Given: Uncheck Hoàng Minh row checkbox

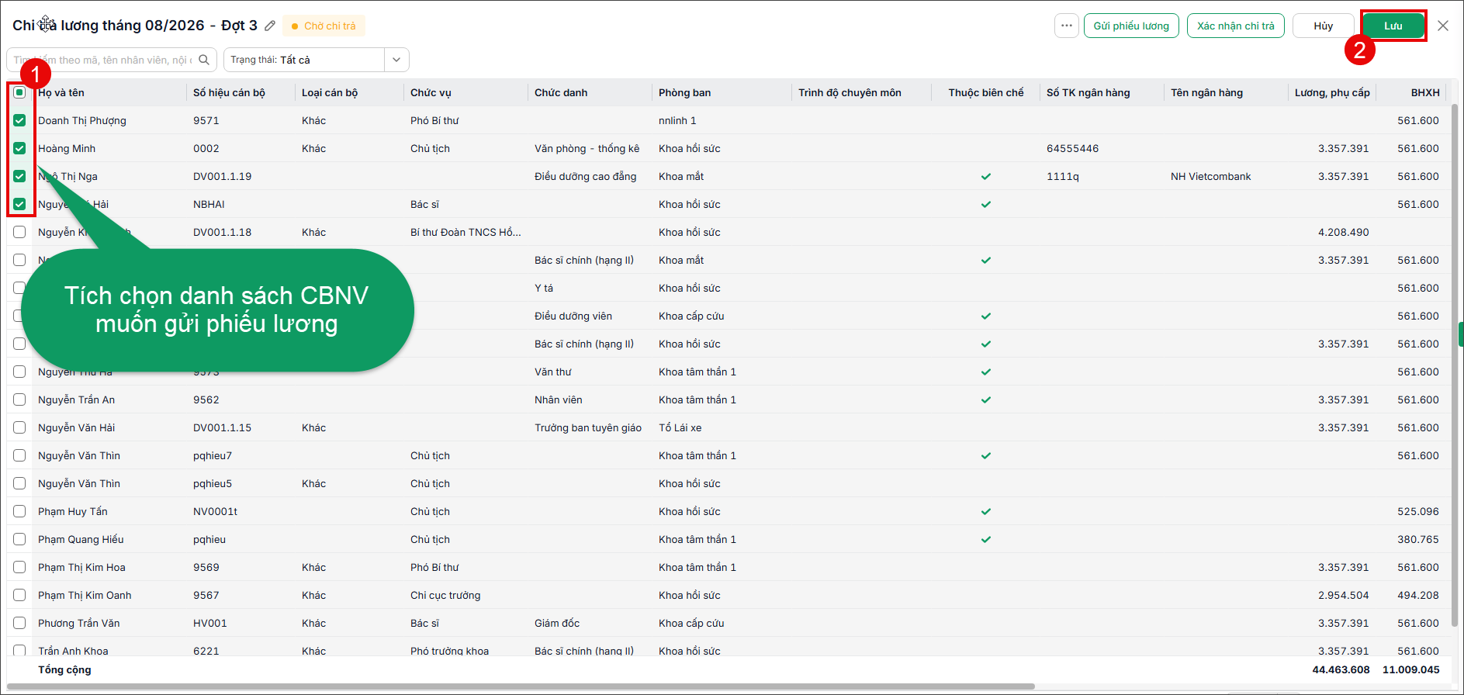Looking at the screenshot, I should 19,148.
